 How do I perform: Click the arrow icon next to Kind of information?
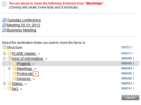point(46,59)
